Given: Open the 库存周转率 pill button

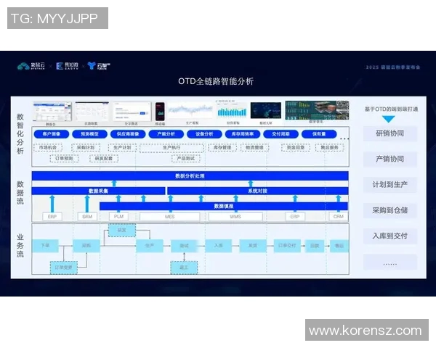Looking at the screenshot, I should coord(243,134).
